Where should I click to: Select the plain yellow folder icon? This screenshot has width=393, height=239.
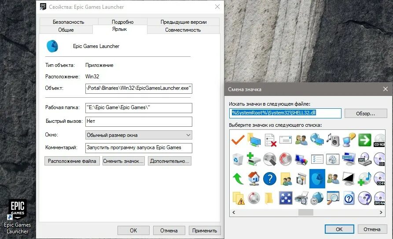coord(269,198)
